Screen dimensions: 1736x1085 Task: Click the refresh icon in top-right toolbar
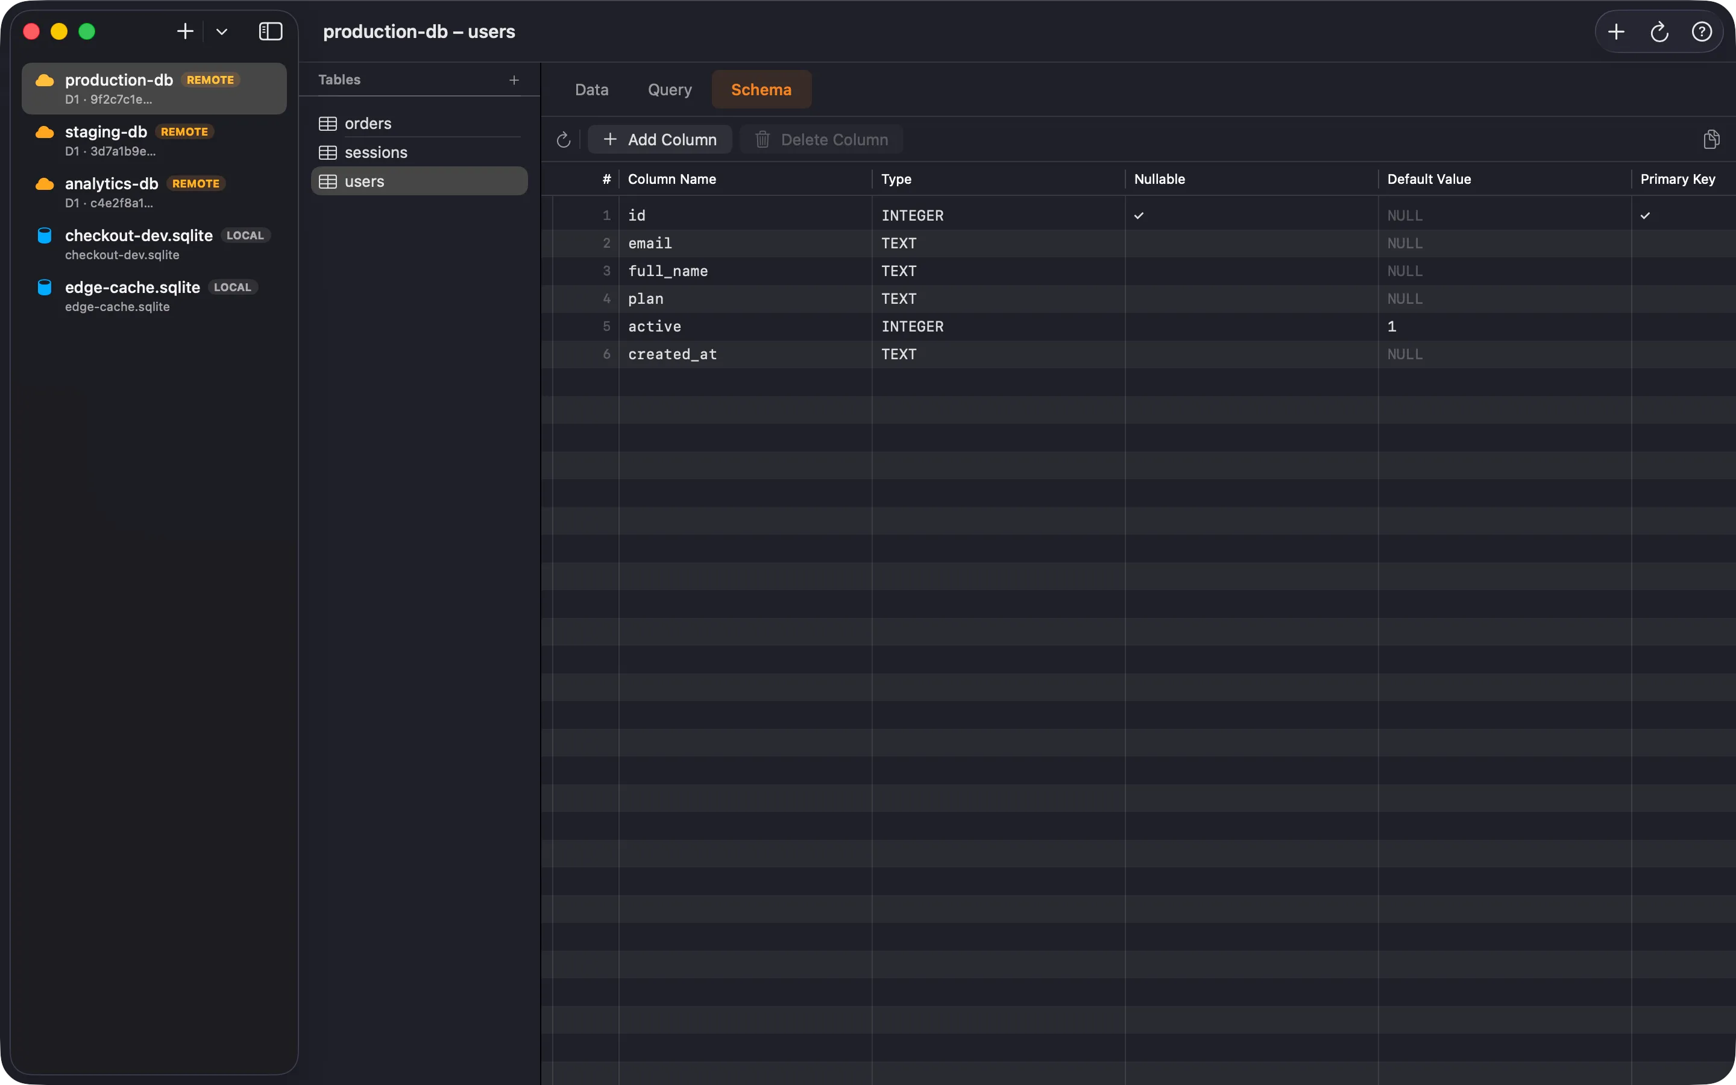tap(1659, 31)
